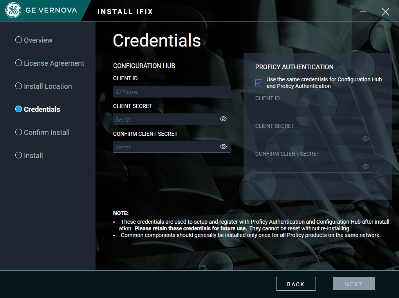The image size is (399, 298).
Task: Focus the Confirm Client Secret field in Configuration Hub
Action: tap(172, 147)
